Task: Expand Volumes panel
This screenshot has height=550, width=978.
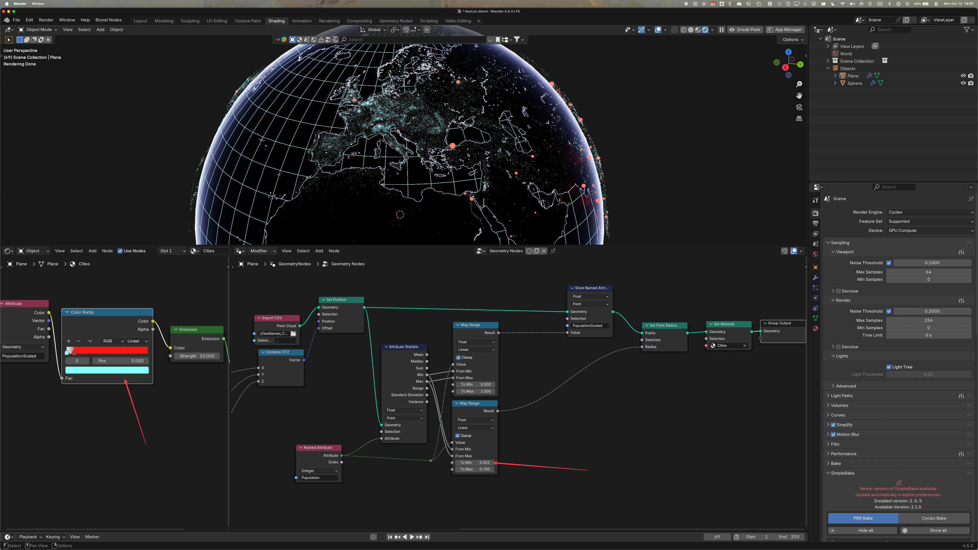Action: [x=839, y=405]
